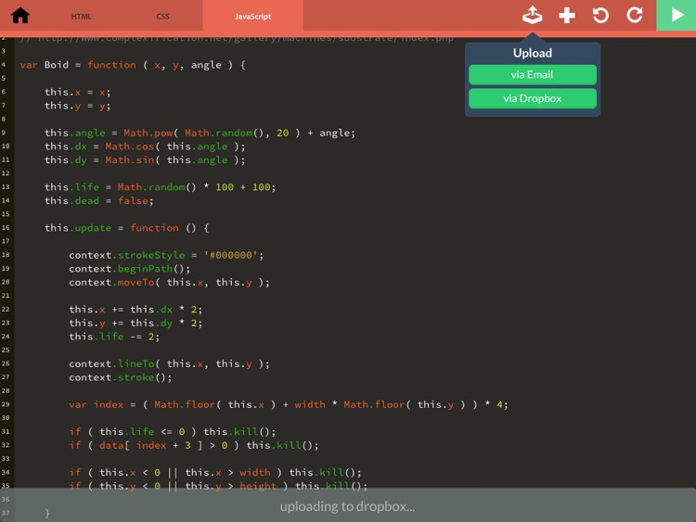Run the code with the play button
The height and width of the screenshot is (522, 696).
coord(676,16)
